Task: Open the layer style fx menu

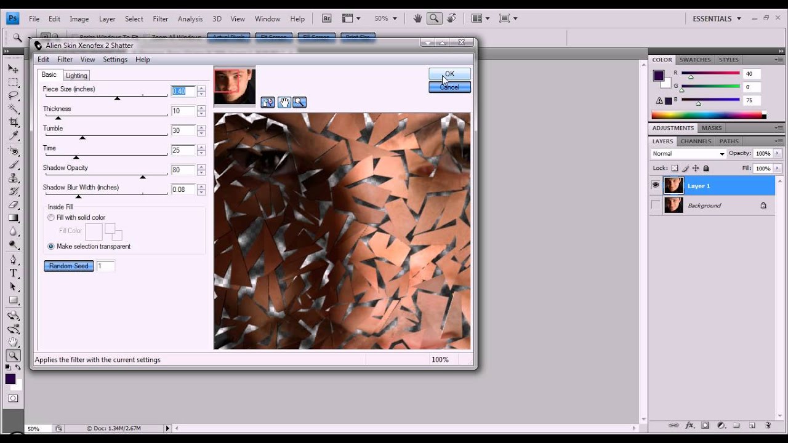Action: tap(690, 425)
